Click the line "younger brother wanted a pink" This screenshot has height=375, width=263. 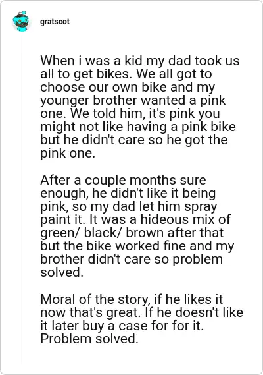tap(133, 100)
